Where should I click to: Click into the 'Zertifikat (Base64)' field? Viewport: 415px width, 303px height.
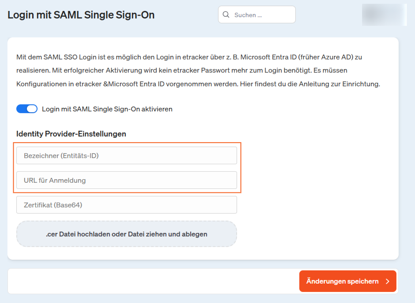[x=127, y=205]
